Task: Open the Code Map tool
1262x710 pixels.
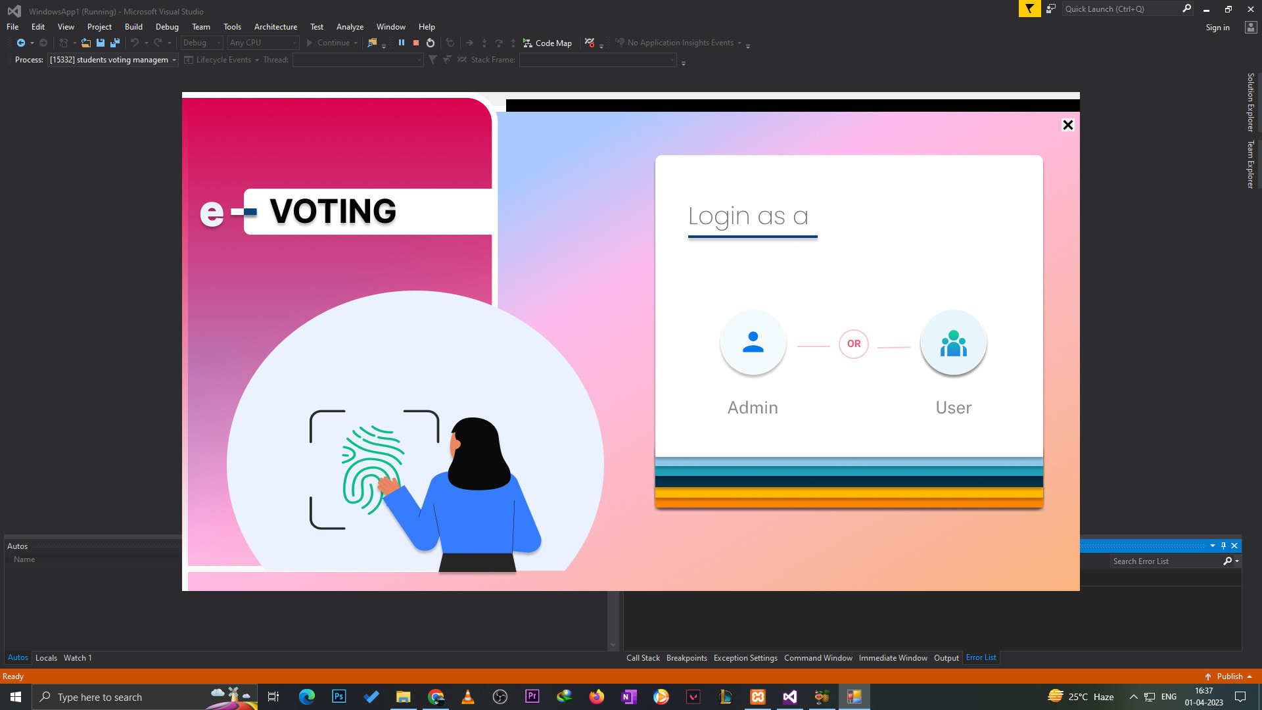Action: [x=548, y=43]
